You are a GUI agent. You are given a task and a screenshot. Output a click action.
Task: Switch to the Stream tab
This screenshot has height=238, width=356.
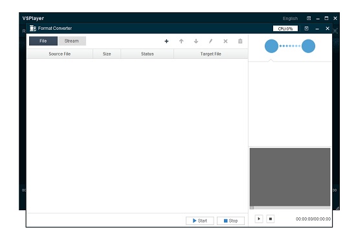click(x=72, y=41)
